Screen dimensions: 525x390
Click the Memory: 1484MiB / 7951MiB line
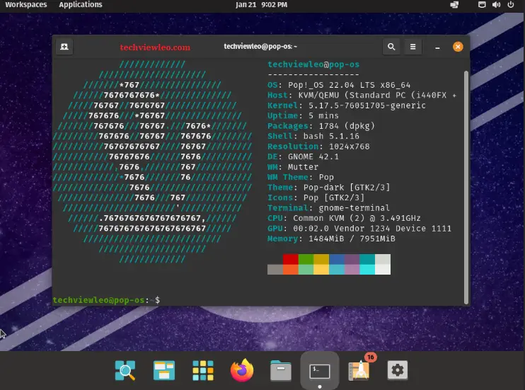331,239
